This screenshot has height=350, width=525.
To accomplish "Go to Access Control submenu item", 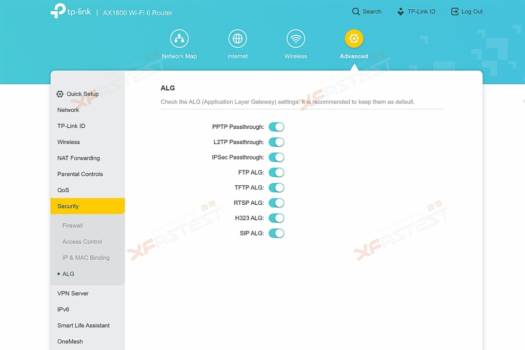I will (82, 242).
